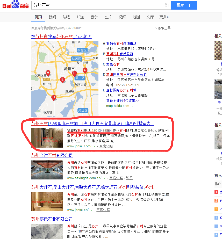Click phone number 0512-66521909
Viewport: 222px width, 239px height.
click(x=128, y=85)
